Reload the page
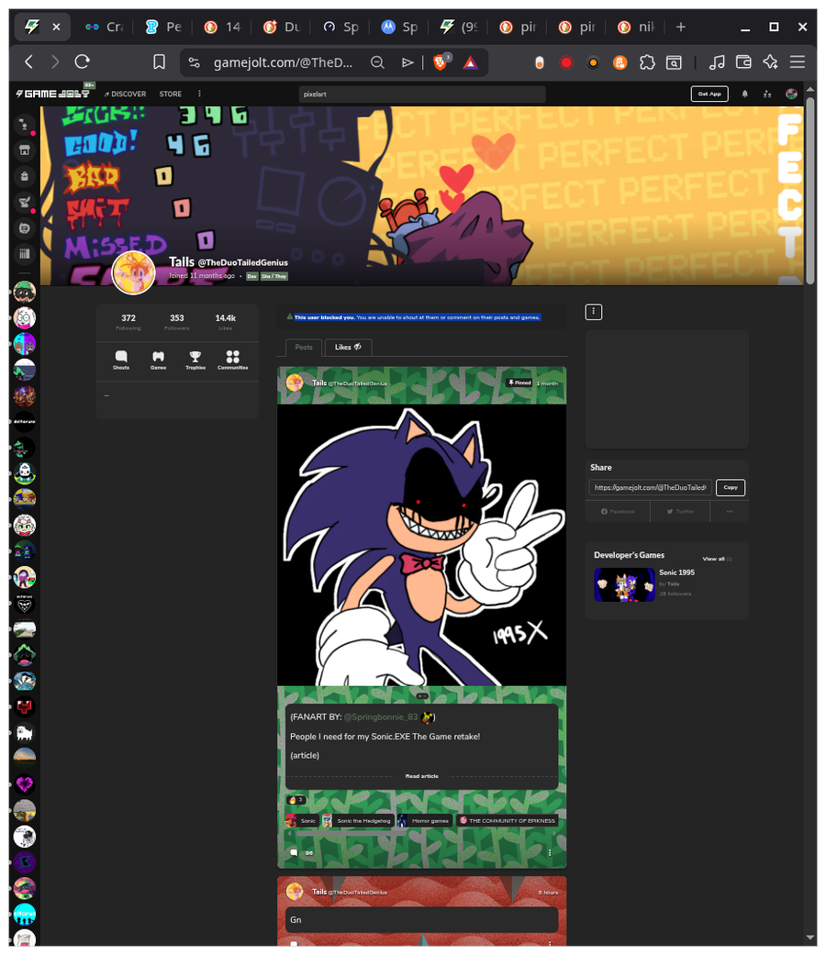 point(83,61)
